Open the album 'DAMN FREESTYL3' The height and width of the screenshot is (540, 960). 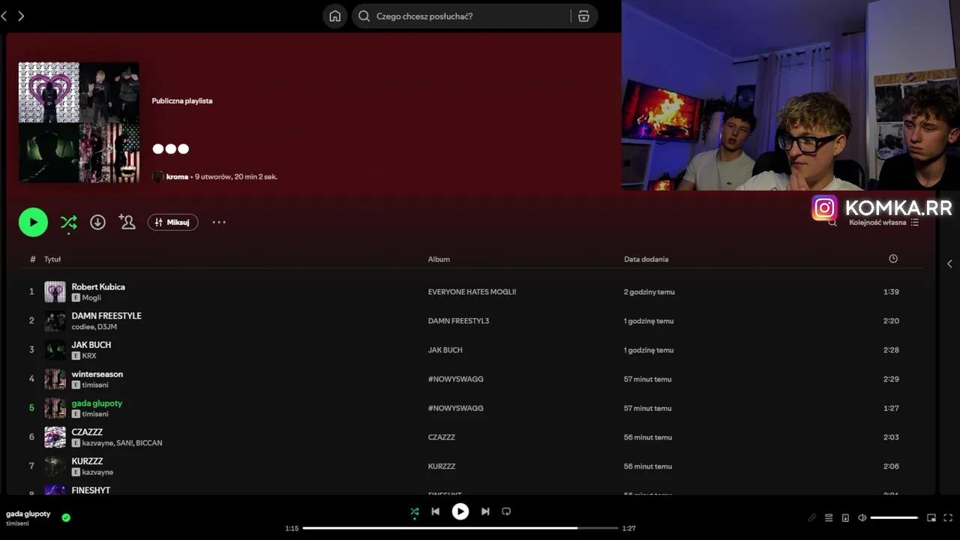tap(458, 321)
